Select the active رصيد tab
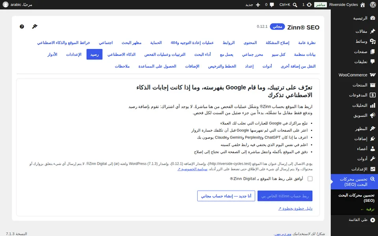The image size is (378, 236). pos(94,54)
